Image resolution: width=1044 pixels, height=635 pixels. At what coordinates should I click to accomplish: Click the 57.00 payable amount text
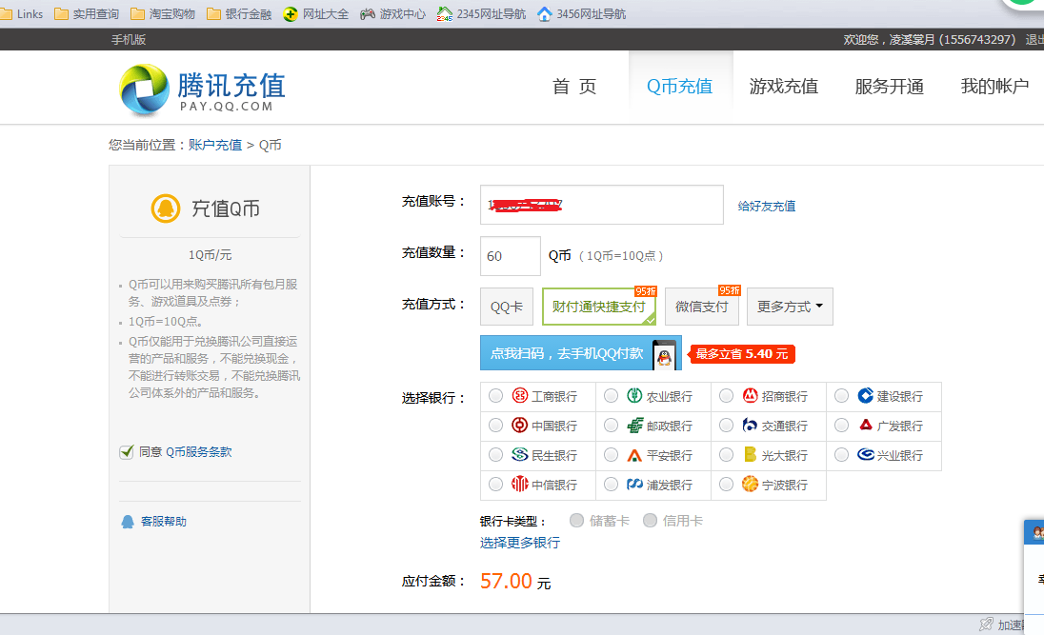pyautogui.click(x=506, y=581)
